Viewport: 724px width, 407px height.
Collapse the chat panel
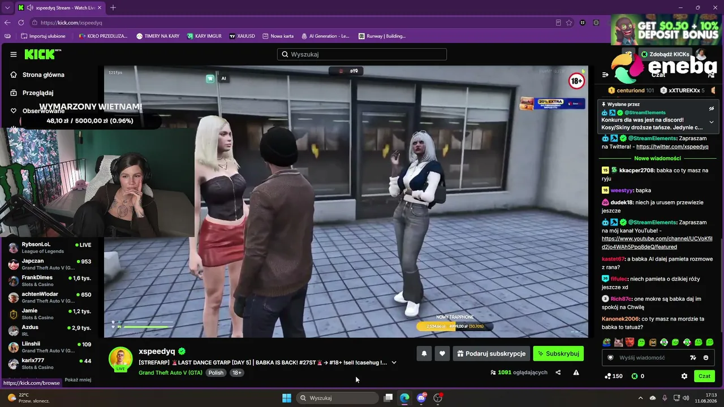(605, 75)
